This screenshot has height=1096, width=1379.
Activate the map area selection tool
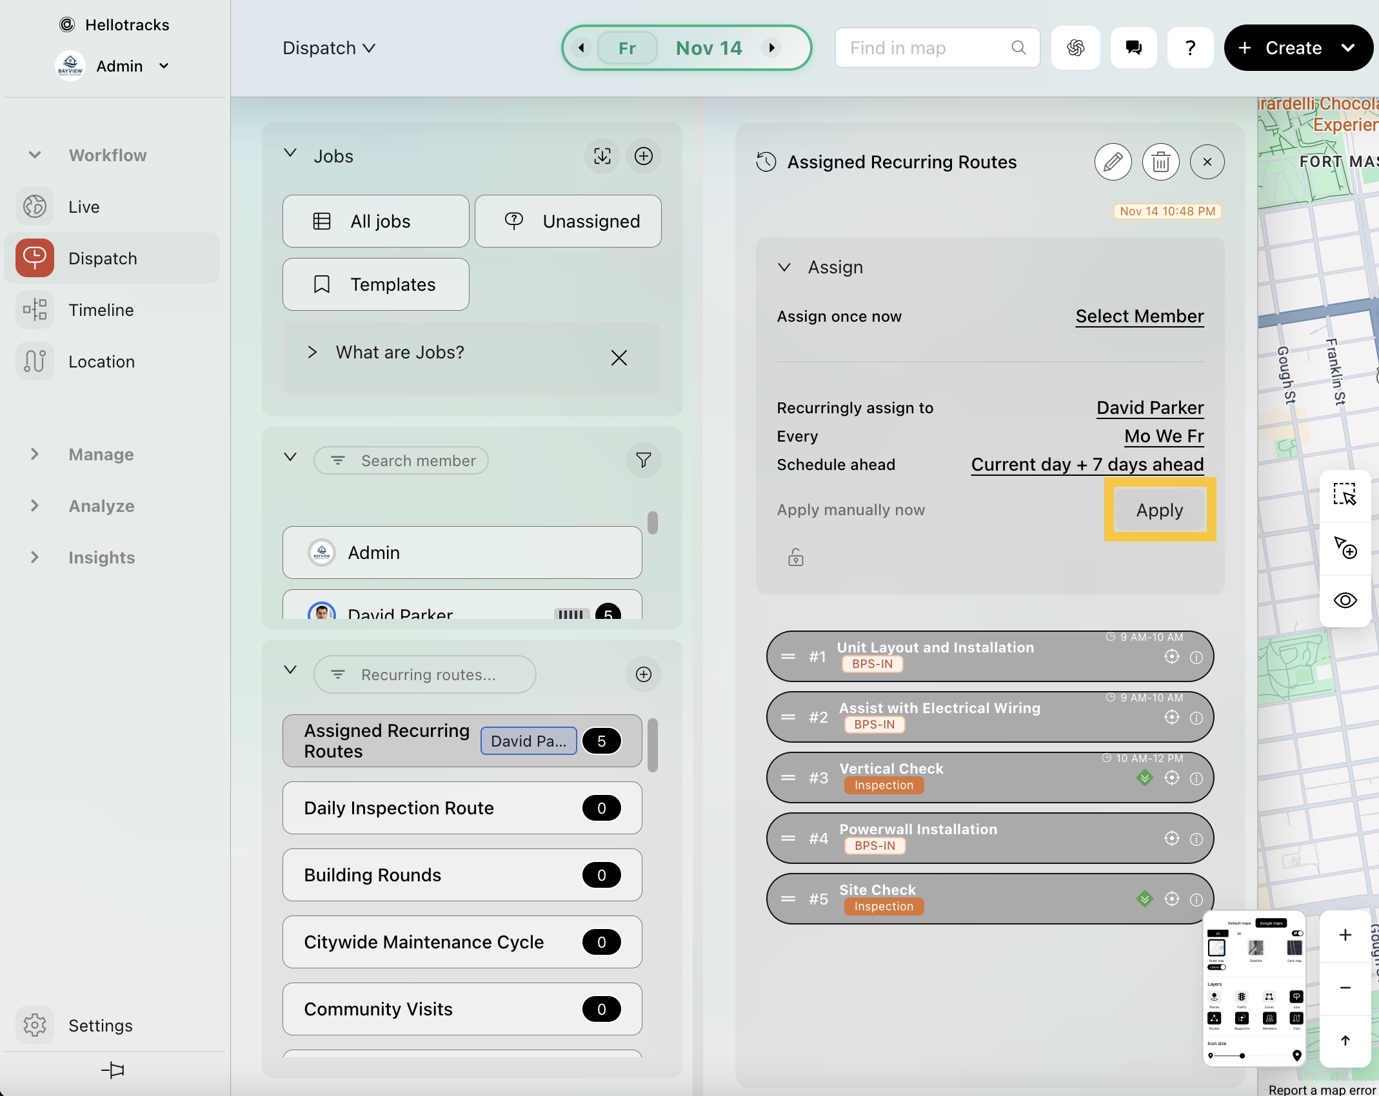coord(1345,495)
